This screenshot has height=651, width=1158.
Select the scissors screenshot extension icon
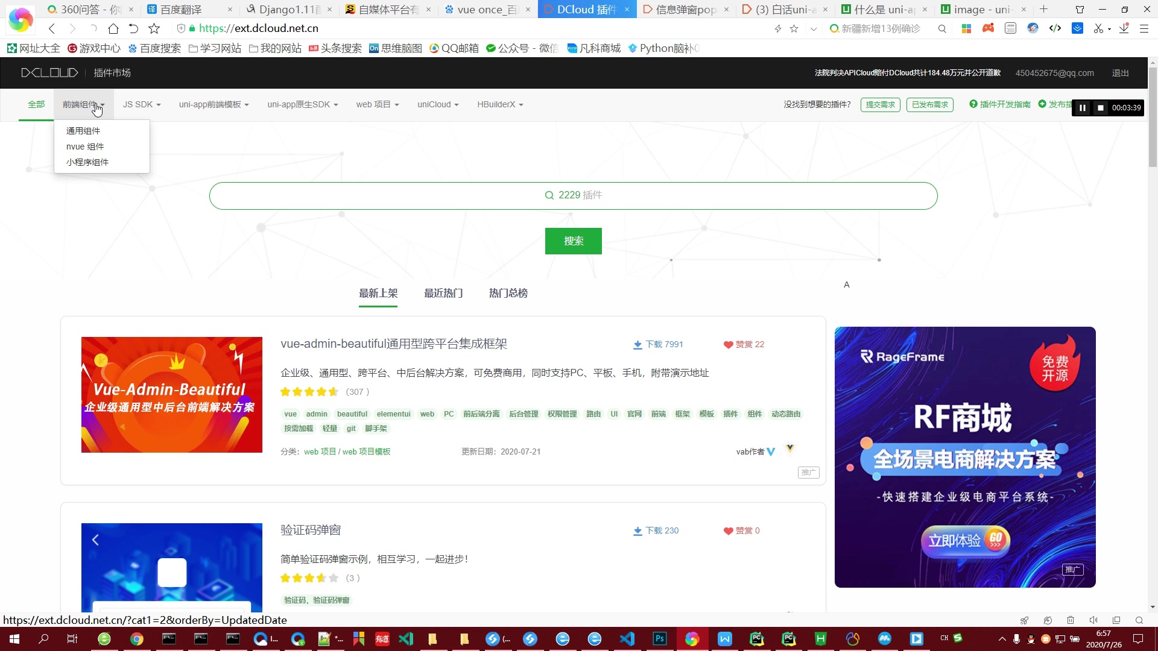(x=1099, y=28)
